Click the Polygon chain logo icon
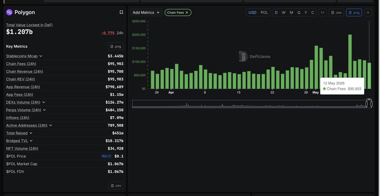Viewport: 380px width, 196px height. point(9,12)
